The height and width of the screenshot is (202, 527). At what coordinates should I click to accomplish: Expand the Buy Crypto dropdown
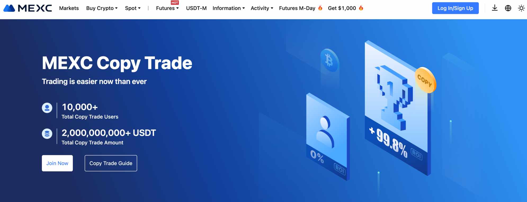point(102,8)
